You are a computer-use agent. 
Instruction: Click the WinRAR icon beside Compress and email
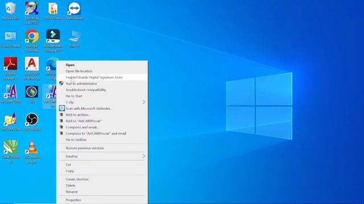pos(61,127)
